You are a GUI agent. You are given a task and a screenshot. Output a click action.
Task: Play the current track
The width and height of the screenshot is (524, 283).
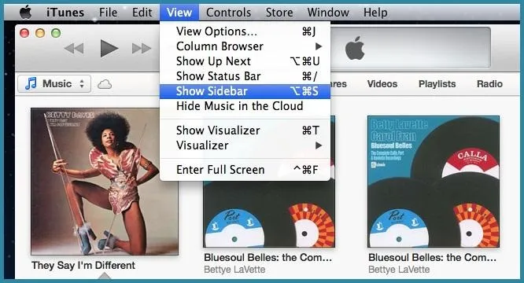(x=109, y=49)
